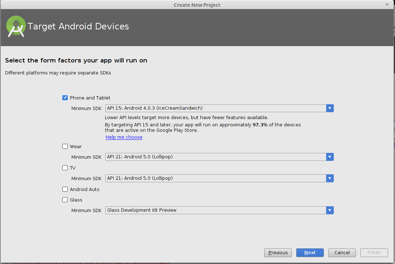Close the Create New Project dialog
395x264 pixels.
[x=387, y=4]
